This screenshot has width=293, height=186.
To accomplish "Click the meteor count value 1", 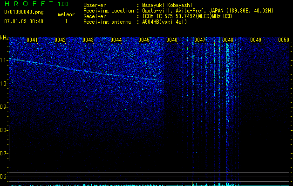I will 66,21.
